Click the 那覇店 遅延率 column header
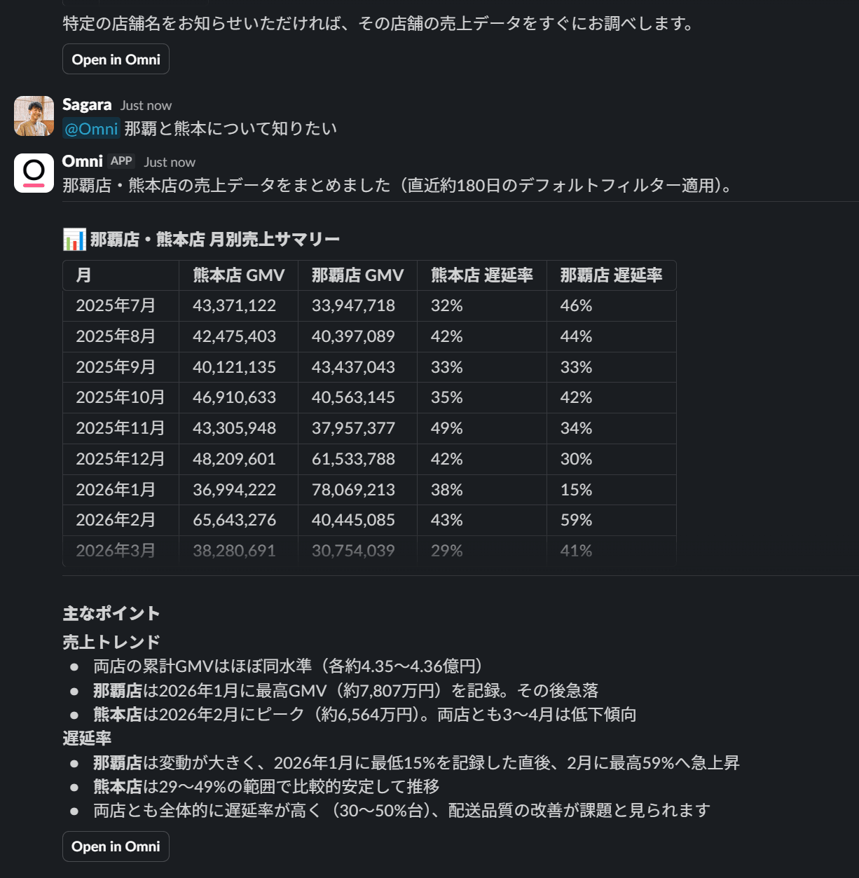This screenshot has height=878, width=859. click(x=611, y=275)
